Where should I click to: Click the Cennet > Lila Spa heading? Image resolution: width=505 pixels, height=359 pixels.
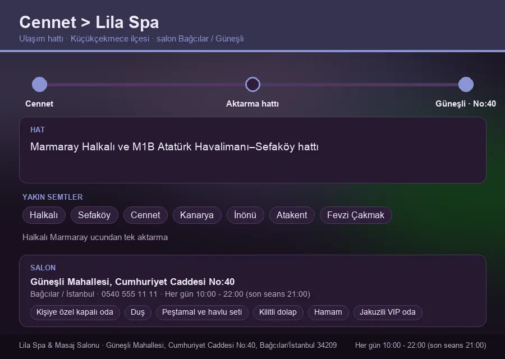coord(89,22)
